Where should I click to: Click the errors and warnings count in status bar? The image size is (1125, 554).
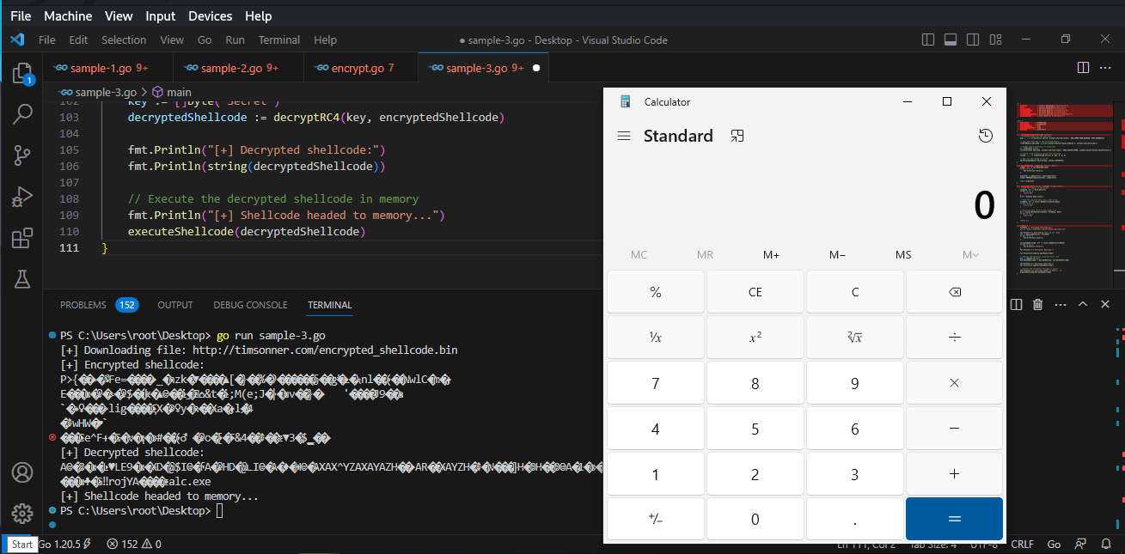pos(134,545)
